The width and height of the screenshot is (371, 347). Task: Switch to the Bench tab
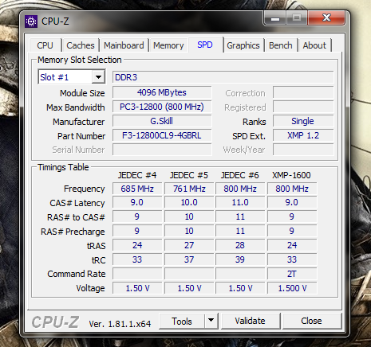pos(281,45)
